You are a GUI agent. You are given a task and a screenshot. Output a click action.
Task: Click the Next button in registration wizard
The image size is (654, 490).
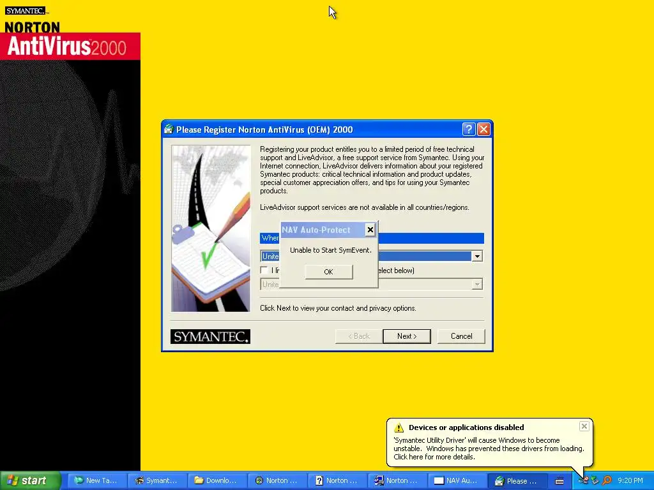(x=407, y=336)
